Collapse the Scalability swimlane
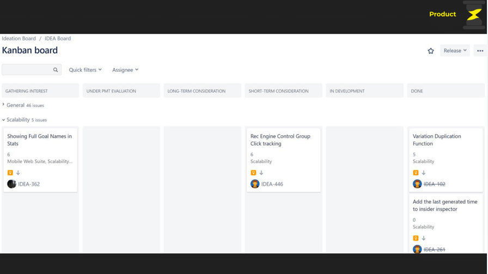488x274 pixels. coord(4,120)
